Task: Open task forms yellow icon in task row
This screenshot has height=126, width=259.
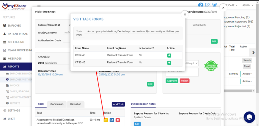Action: pyautogui.click(x=106, y=120)
